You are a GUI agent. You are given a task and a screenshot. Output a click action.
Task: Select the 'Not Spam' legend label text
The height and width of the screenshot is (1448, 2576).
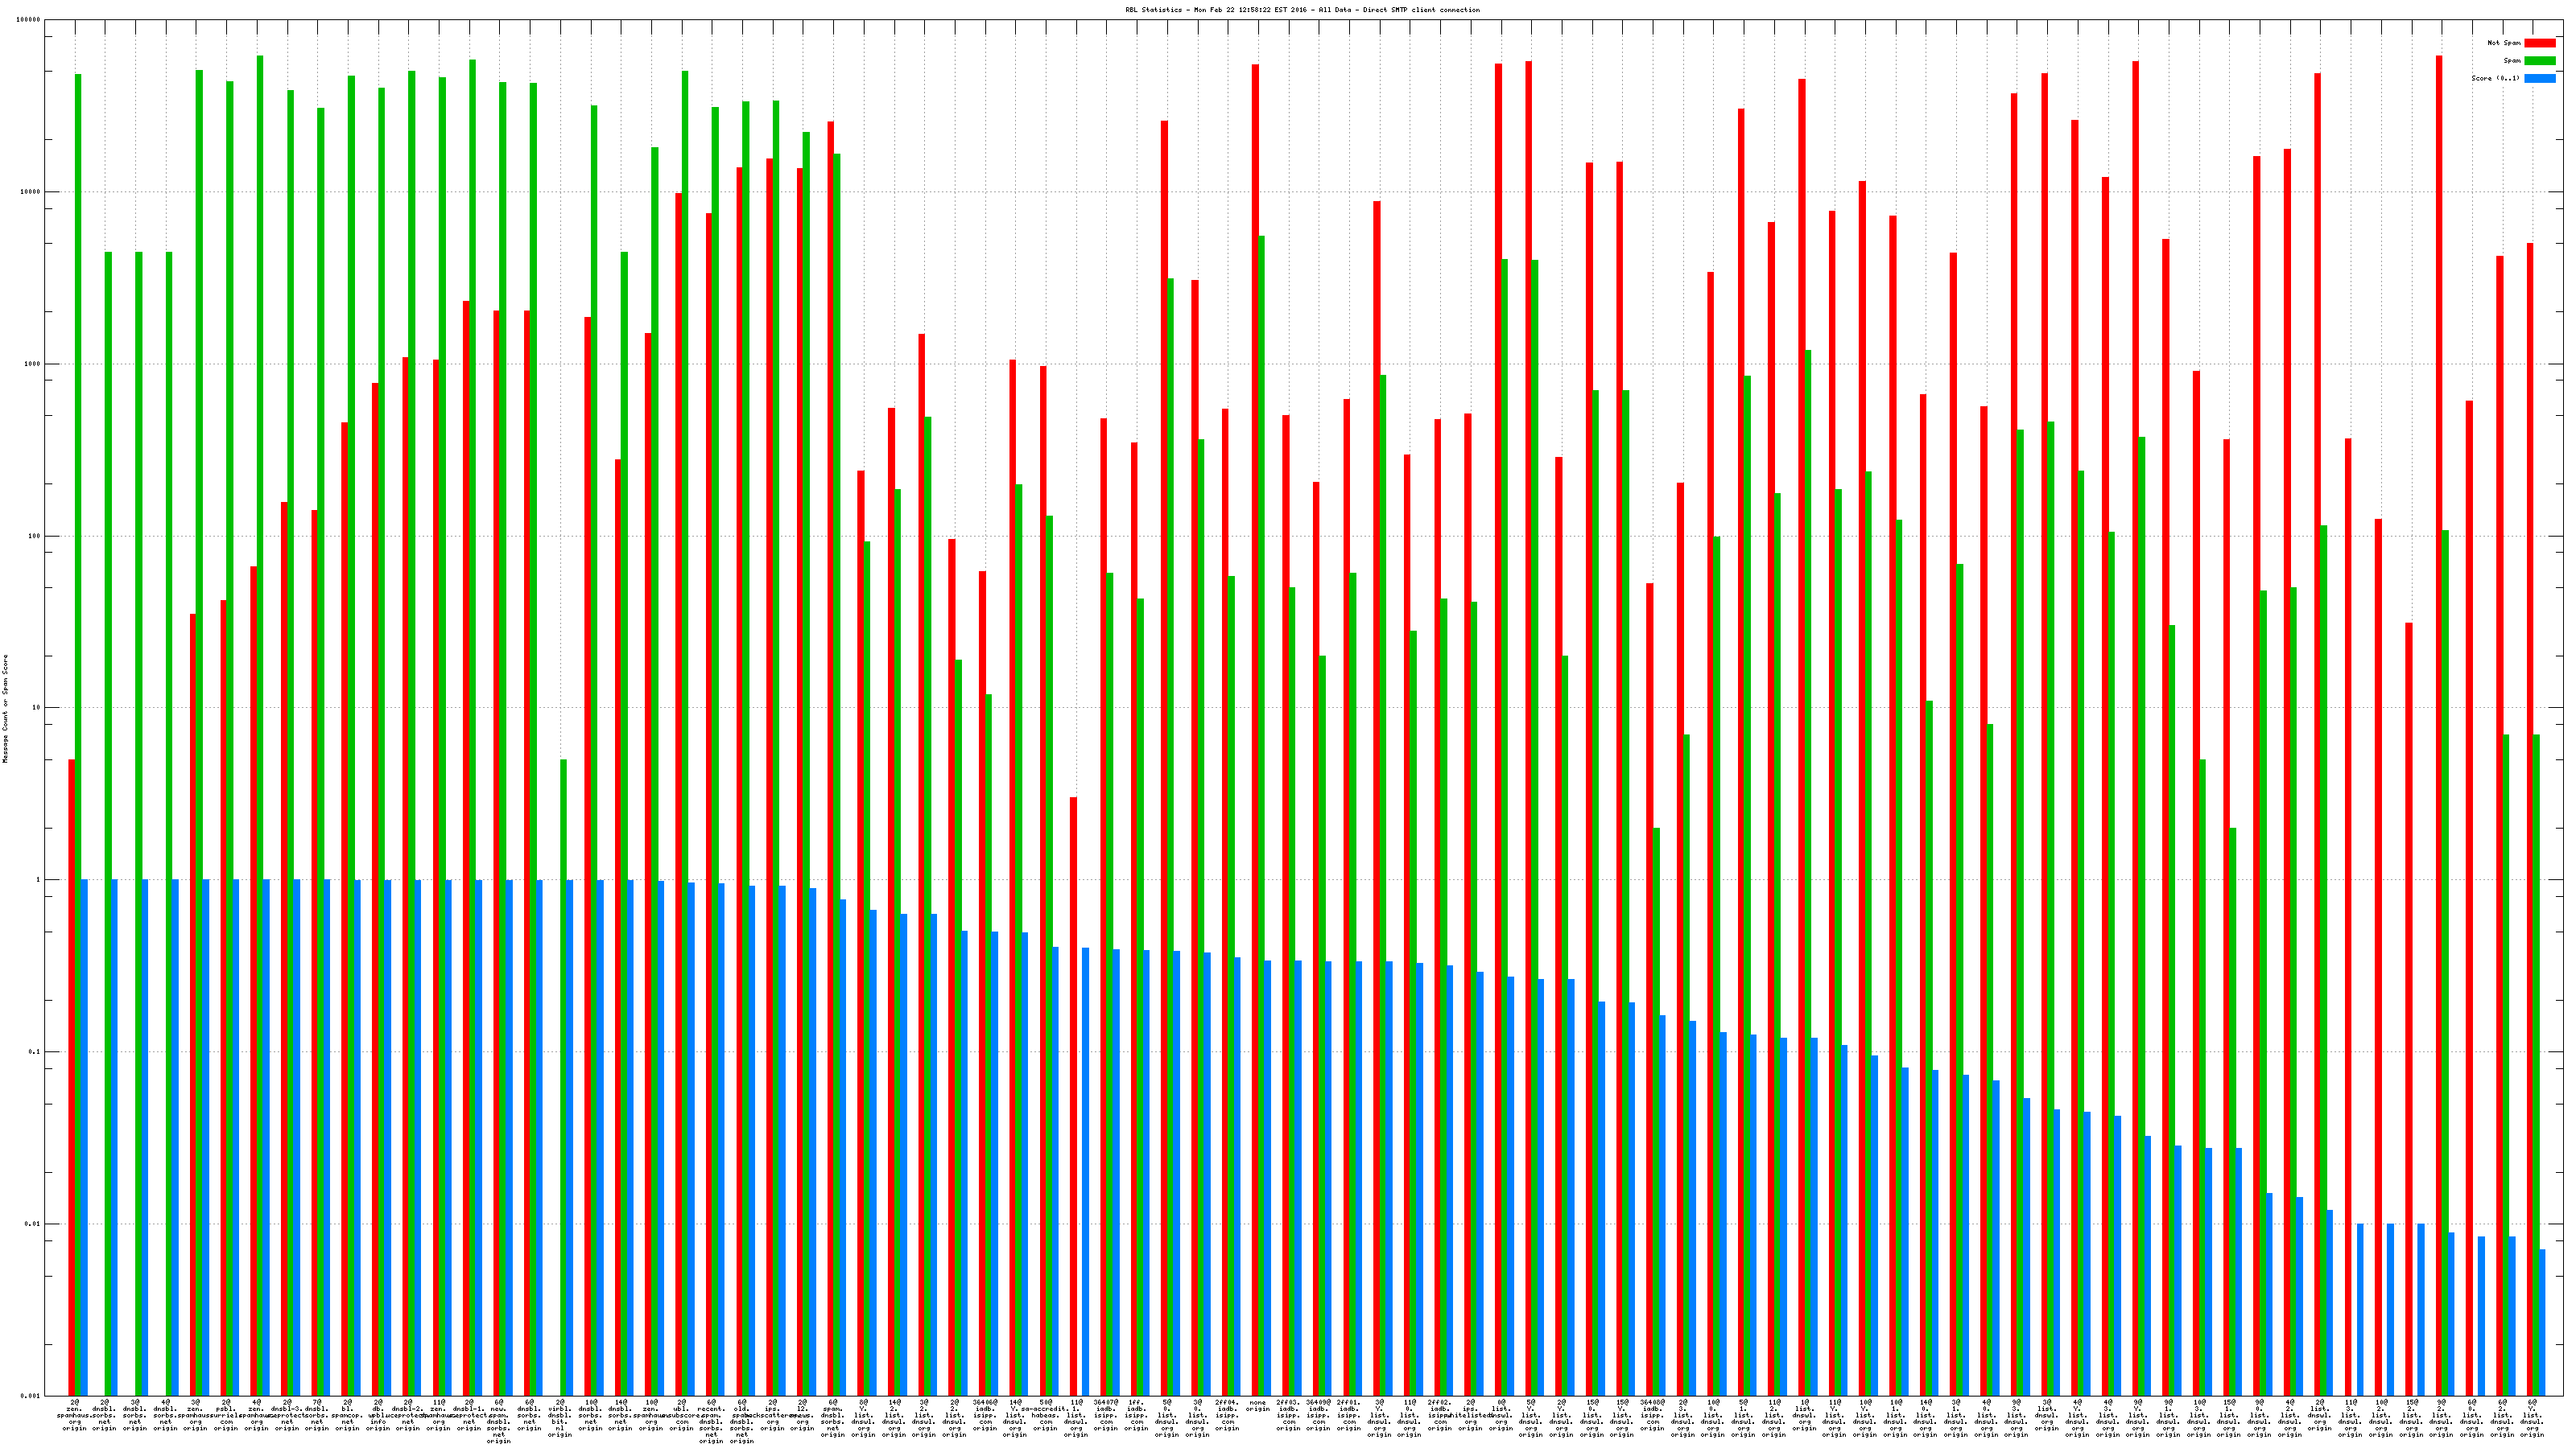[2504, 43]
